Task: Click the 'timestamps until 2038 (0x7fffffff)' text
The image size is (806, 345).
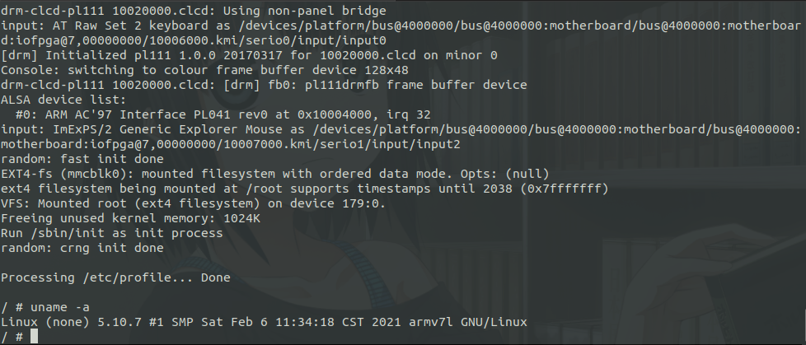Action: pyautogui.click(x=483, y=189)
